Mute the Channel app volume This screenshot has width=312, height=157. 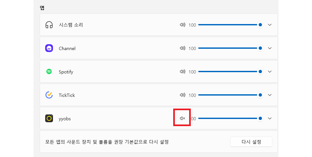coord(182,48)
